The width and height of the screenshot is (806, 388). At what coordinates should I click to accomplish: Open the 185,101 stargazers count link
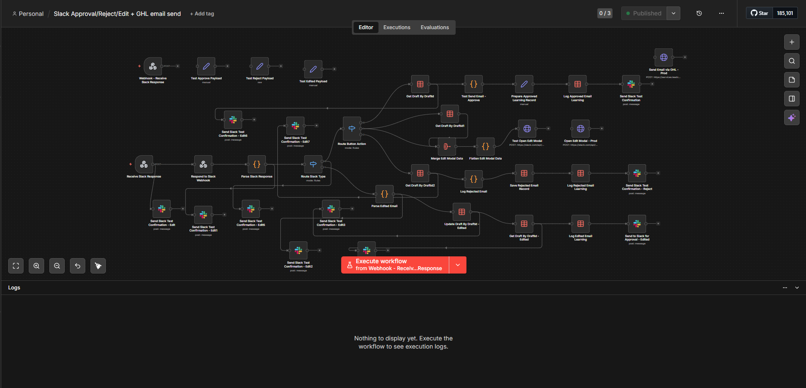pyautogui.click(x=785, y=13)
